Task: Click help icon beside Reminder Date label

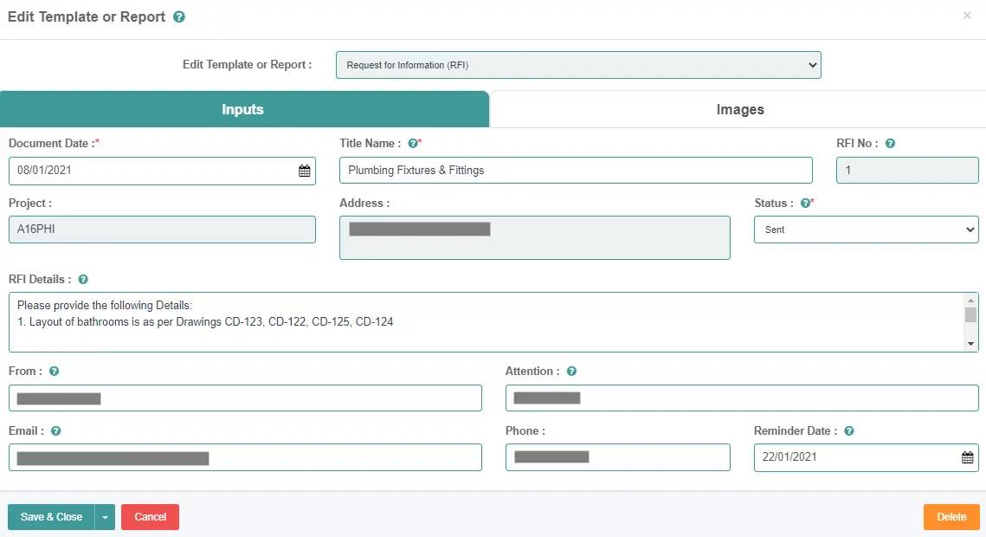Action: click(x=849, y=431)
